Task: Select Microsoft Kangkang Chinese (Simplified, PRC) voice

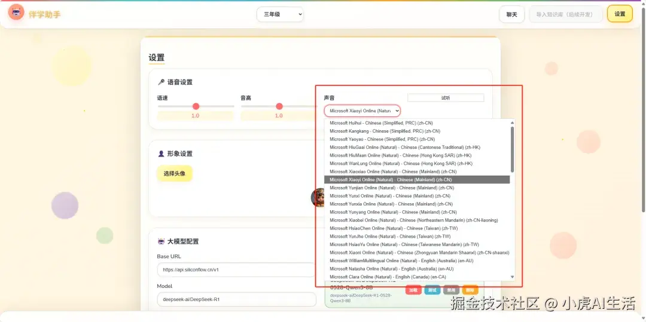Action: pos(417,131)
